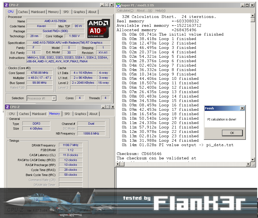Click the Super PI scroll left arrow
This screenshot has width=258, height=218.
[118, 164]
